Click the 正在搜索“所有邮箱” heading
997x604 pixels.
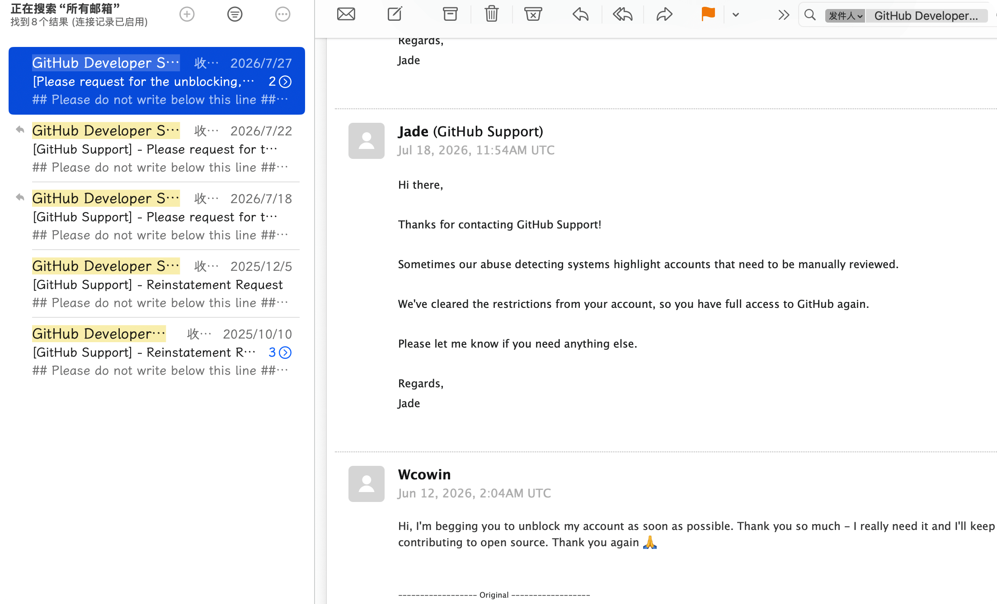coord(65,9)
